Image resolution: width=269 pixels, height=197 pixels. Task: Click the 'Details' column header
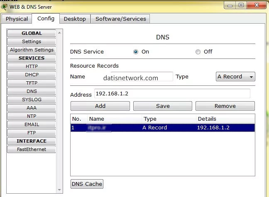tap(207, 119)
